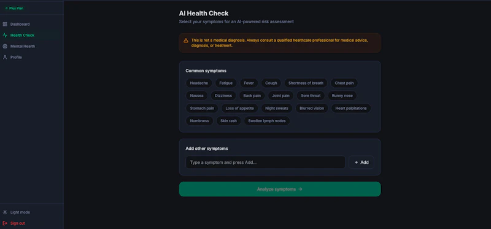
Task: Select the Runny nose symptom
Action: click(x=342, y=96)
